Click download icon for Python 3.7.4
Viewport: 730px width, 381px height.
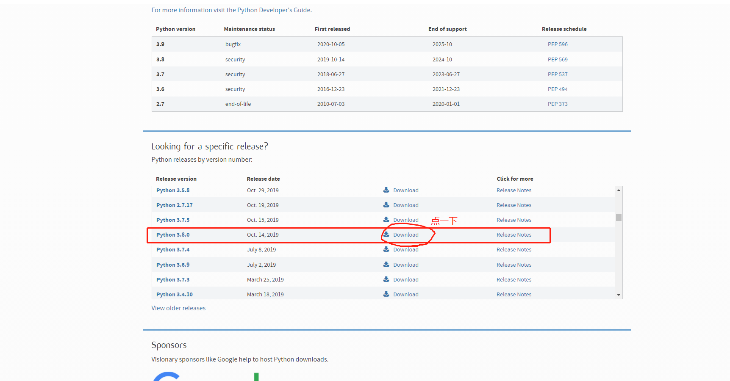(x=386, y=249)
